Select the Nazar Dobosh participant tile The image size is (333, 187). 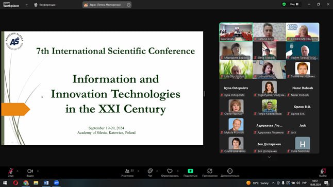[x=303, y=88]
